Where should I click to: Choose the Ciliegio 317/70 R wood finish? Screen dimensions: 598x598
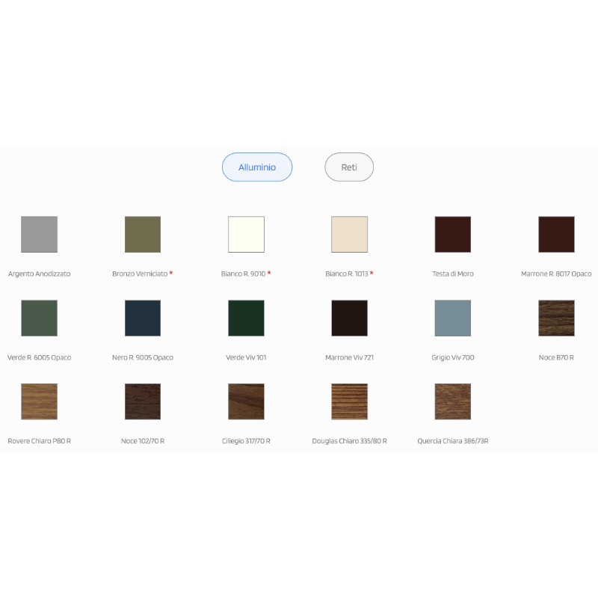click(x=246, y=401)
